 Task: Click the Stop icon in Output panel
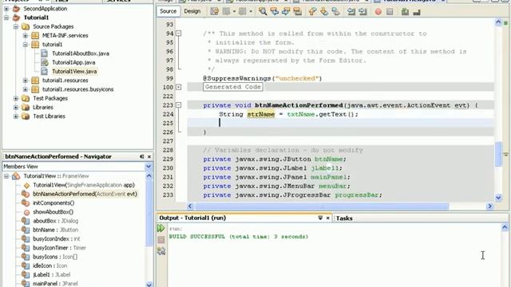(161, 240)
